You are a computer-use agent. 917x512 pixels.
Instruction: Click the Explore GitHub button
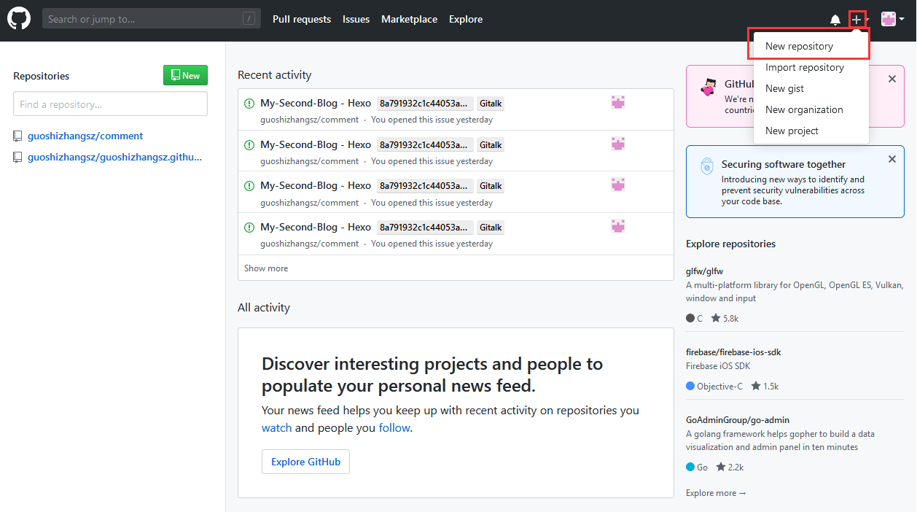coord(305,462)
